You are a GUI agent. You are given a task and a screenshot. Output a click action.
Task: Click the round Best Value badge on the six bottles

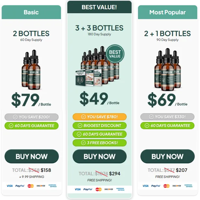(115, 54)
